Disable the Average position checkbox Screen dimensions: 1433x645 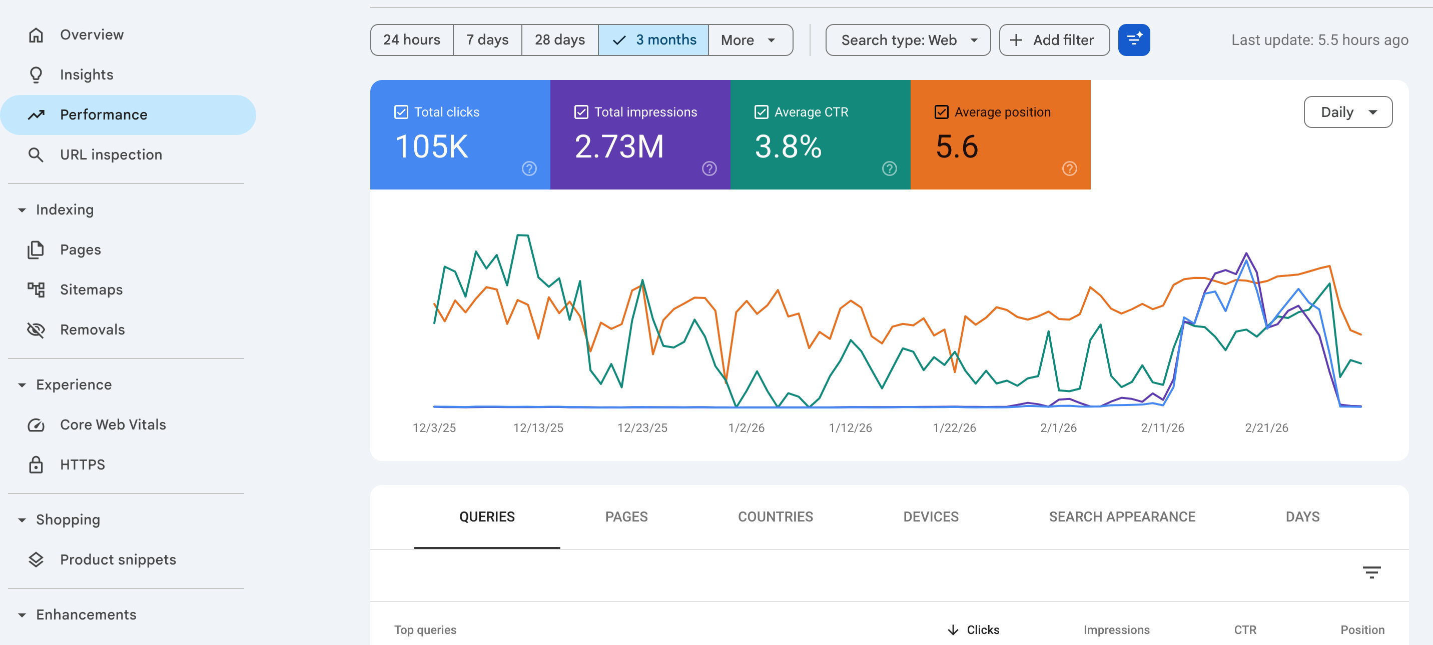pos(941,112)
